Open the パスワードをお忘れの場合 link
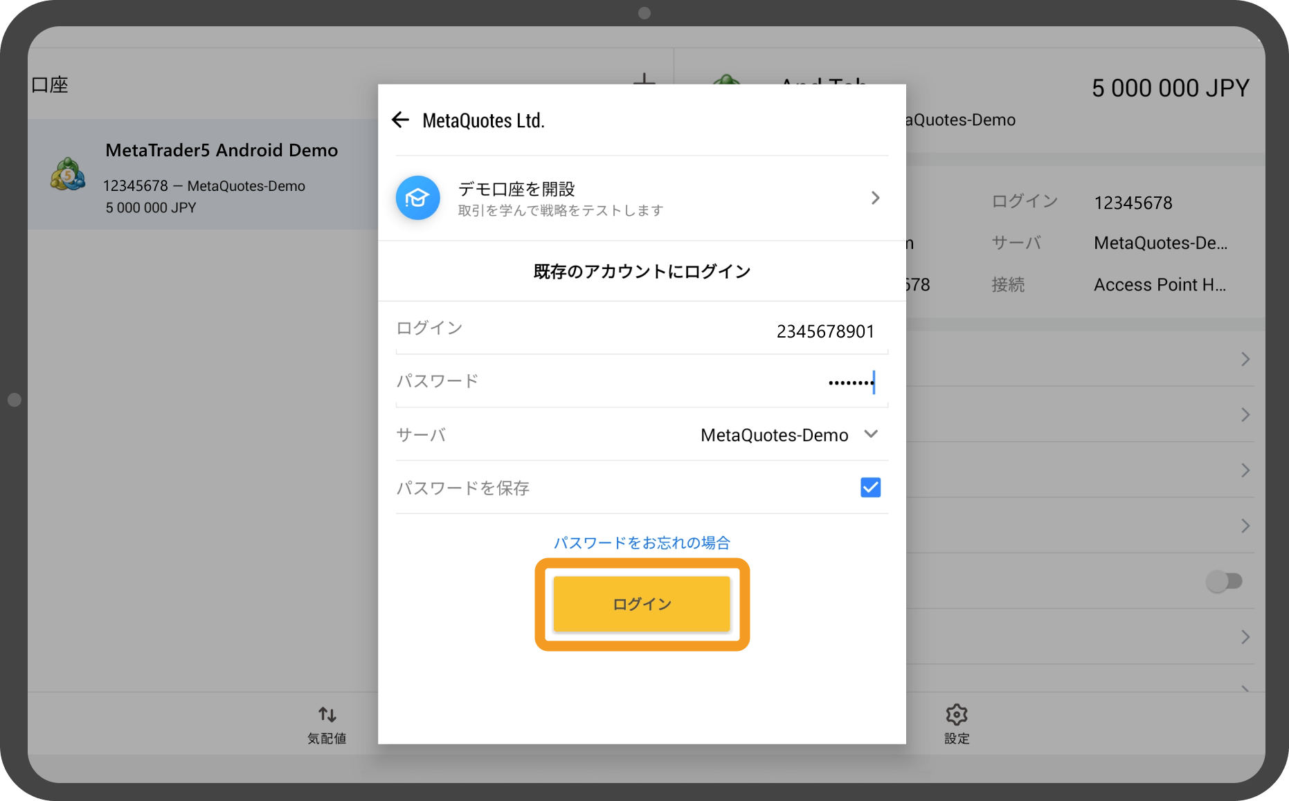1289x801 pixels. (x=642, y=543)
